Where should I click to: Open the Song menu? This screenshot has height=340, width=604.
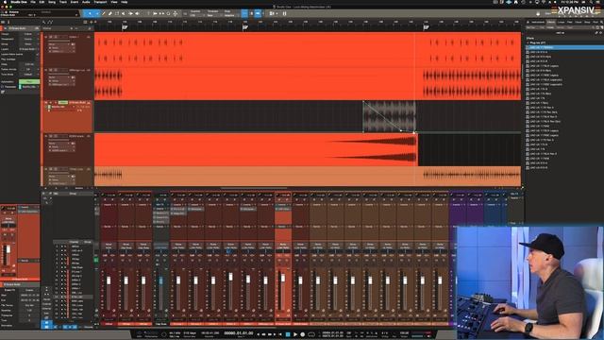[x=52, y=2]
